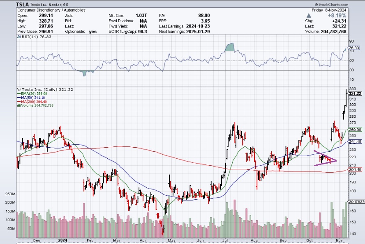Click the Jul label on the date axis
This screenshot has width=365, height=244.
coord(224,242)
